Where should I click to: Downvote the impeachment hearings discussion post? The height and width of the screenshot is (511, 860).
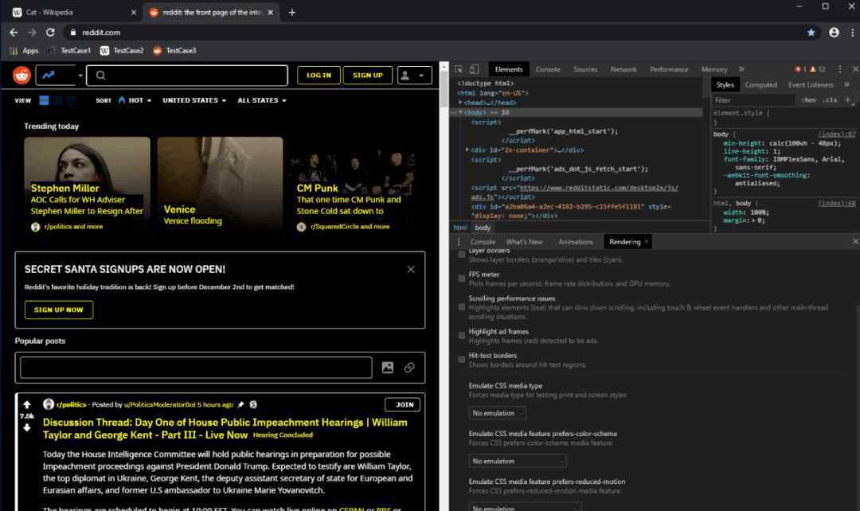pos(27,427)
